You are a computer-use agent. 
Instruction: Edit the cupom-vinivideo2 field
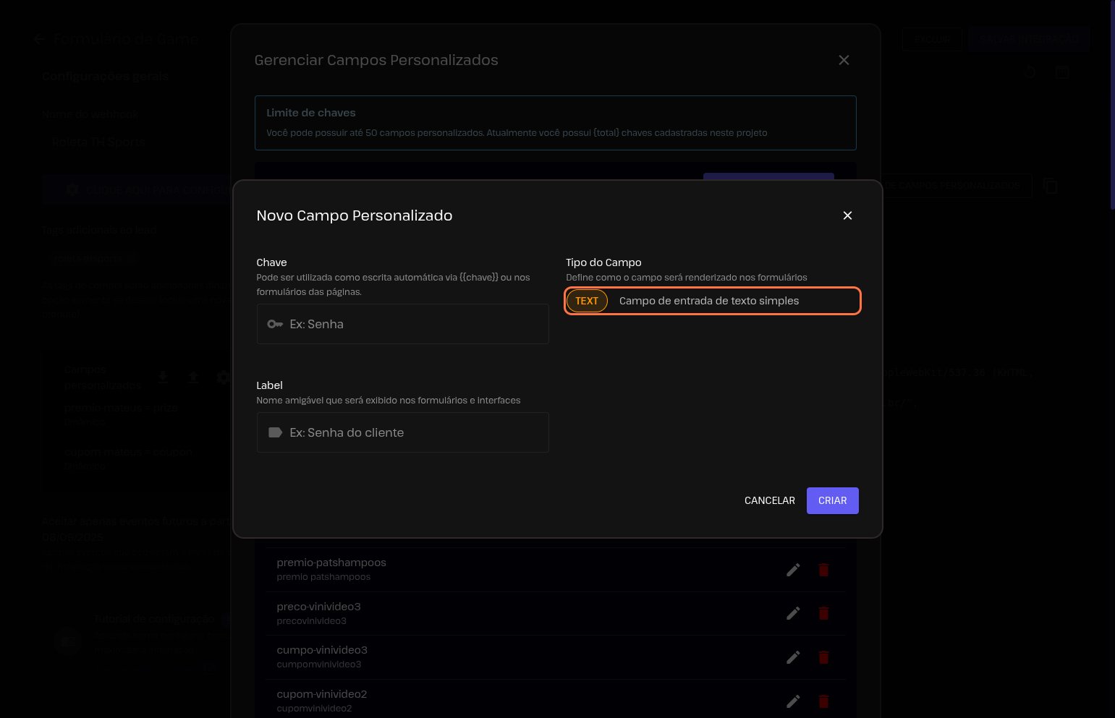[x=793, y=701]
